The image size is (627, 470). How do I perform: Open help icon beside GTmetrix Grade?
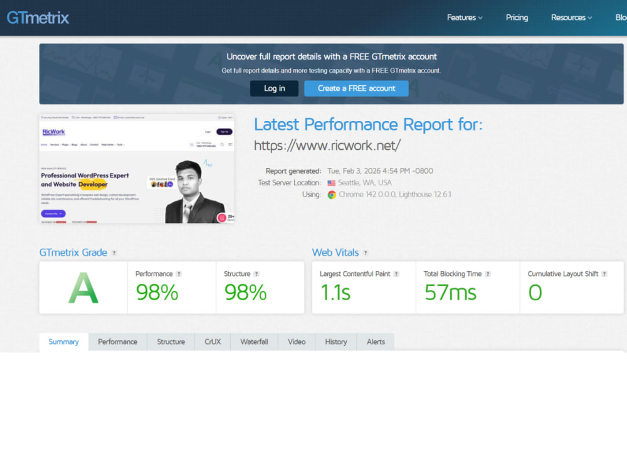coord(114,253)
